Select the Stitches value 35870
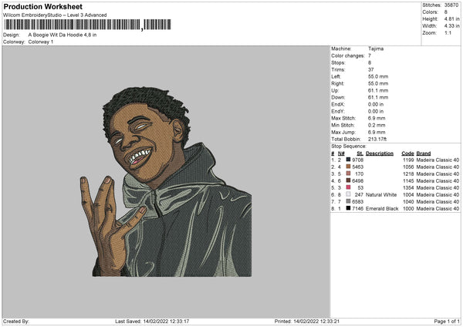Viewport: 463px width, 327px height. pyautogui.click(x=451, y=5)
